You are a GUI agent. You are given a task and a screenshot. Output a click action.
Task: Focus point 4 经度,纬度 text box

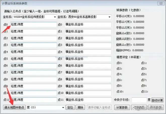tap(33, 52)
